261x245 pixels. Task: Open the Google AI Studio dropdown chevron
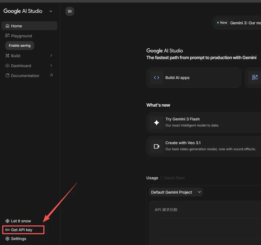click(51, 11)
